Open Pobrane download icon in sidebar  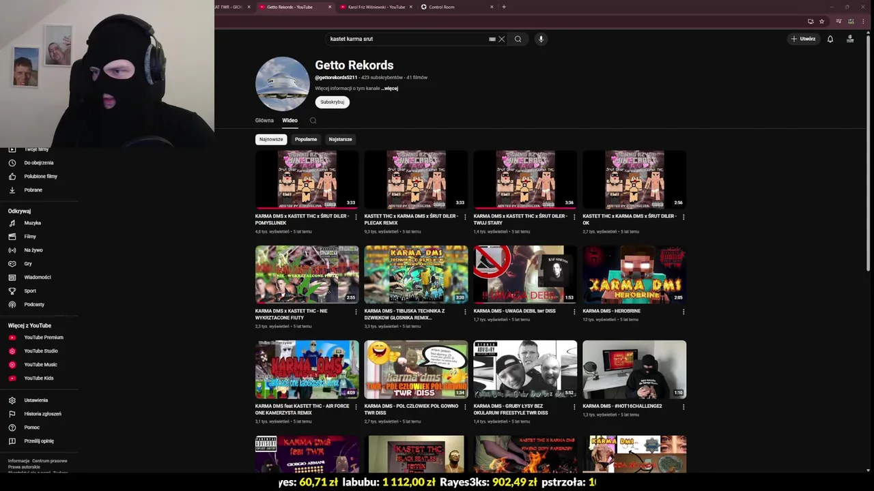pyautogui.click(x=12, y=190)
